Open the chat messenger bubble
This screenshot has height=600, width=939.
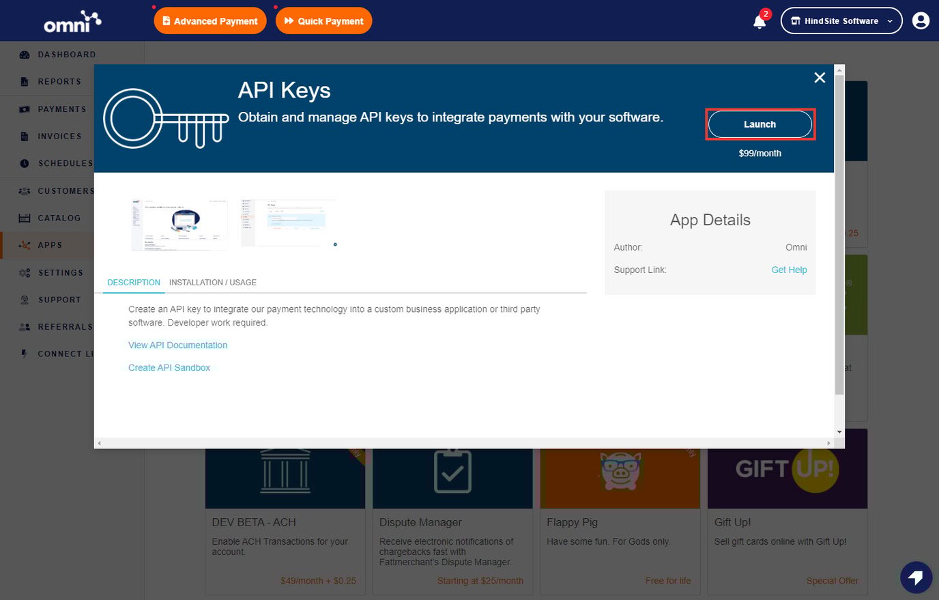pyautogui.click(x=916, y=577)
